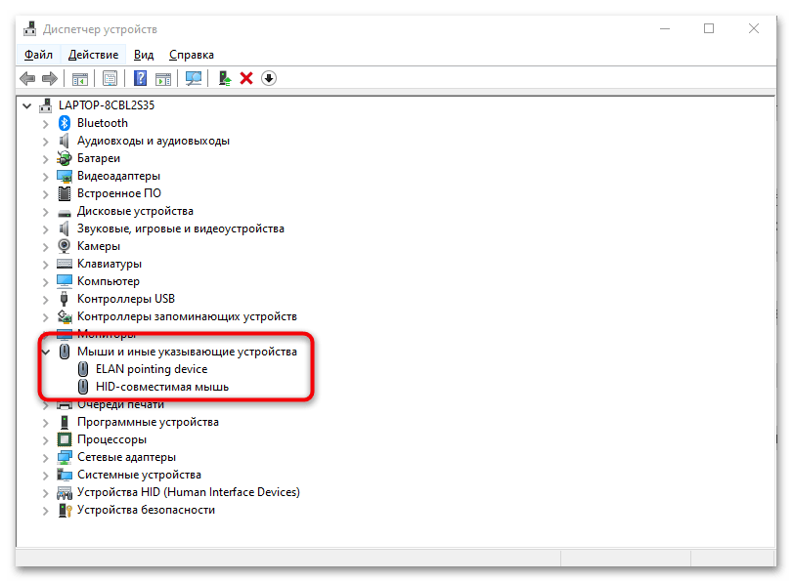
Task: Scan for hardware changes monitor icon
Action: (194, 78)
